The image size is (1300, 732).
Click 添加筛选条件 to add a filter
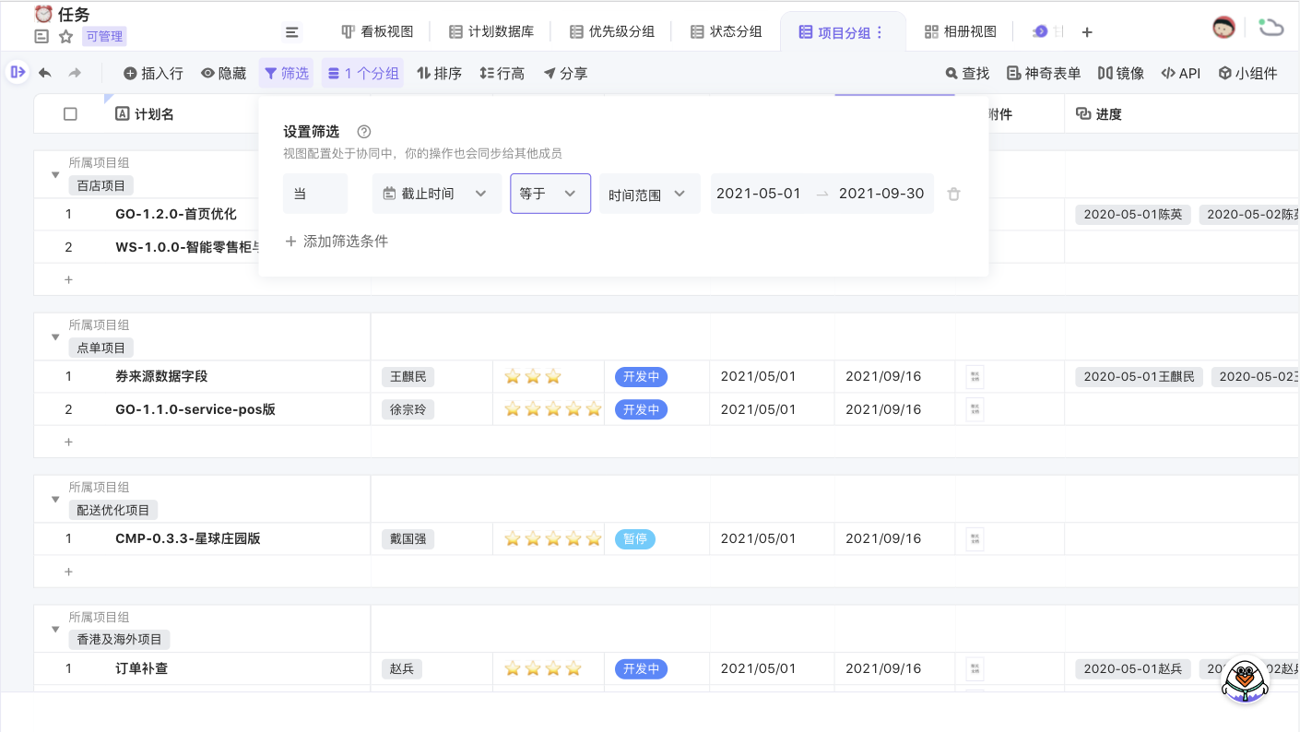pos(337,242)
